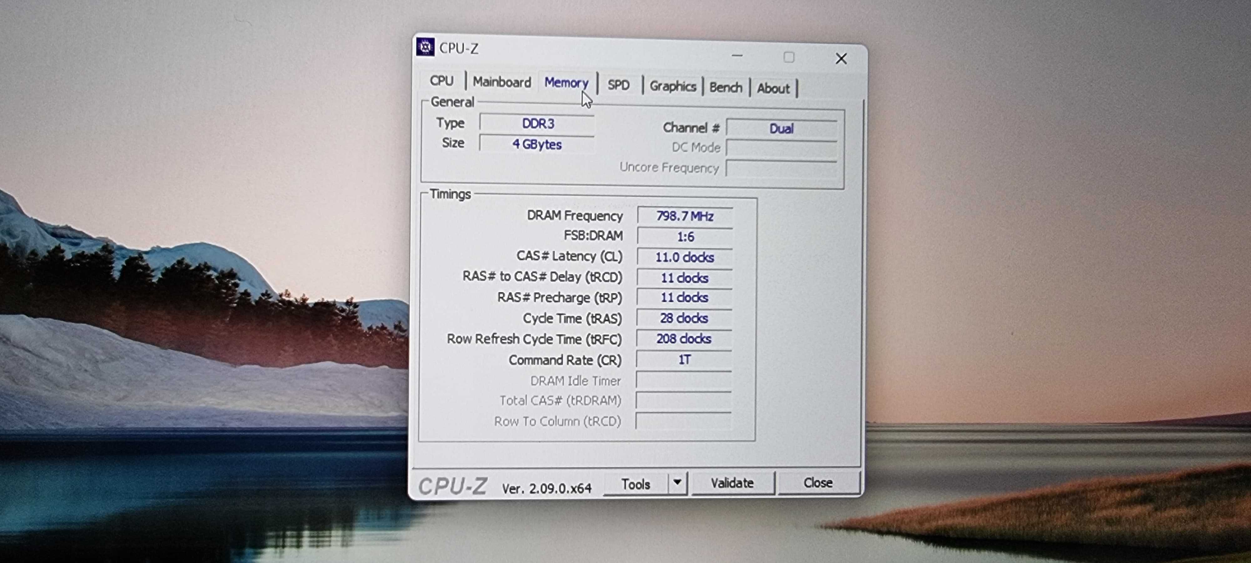
Task: Click the tRP 11 clocks value
Action: click(684, 297)
